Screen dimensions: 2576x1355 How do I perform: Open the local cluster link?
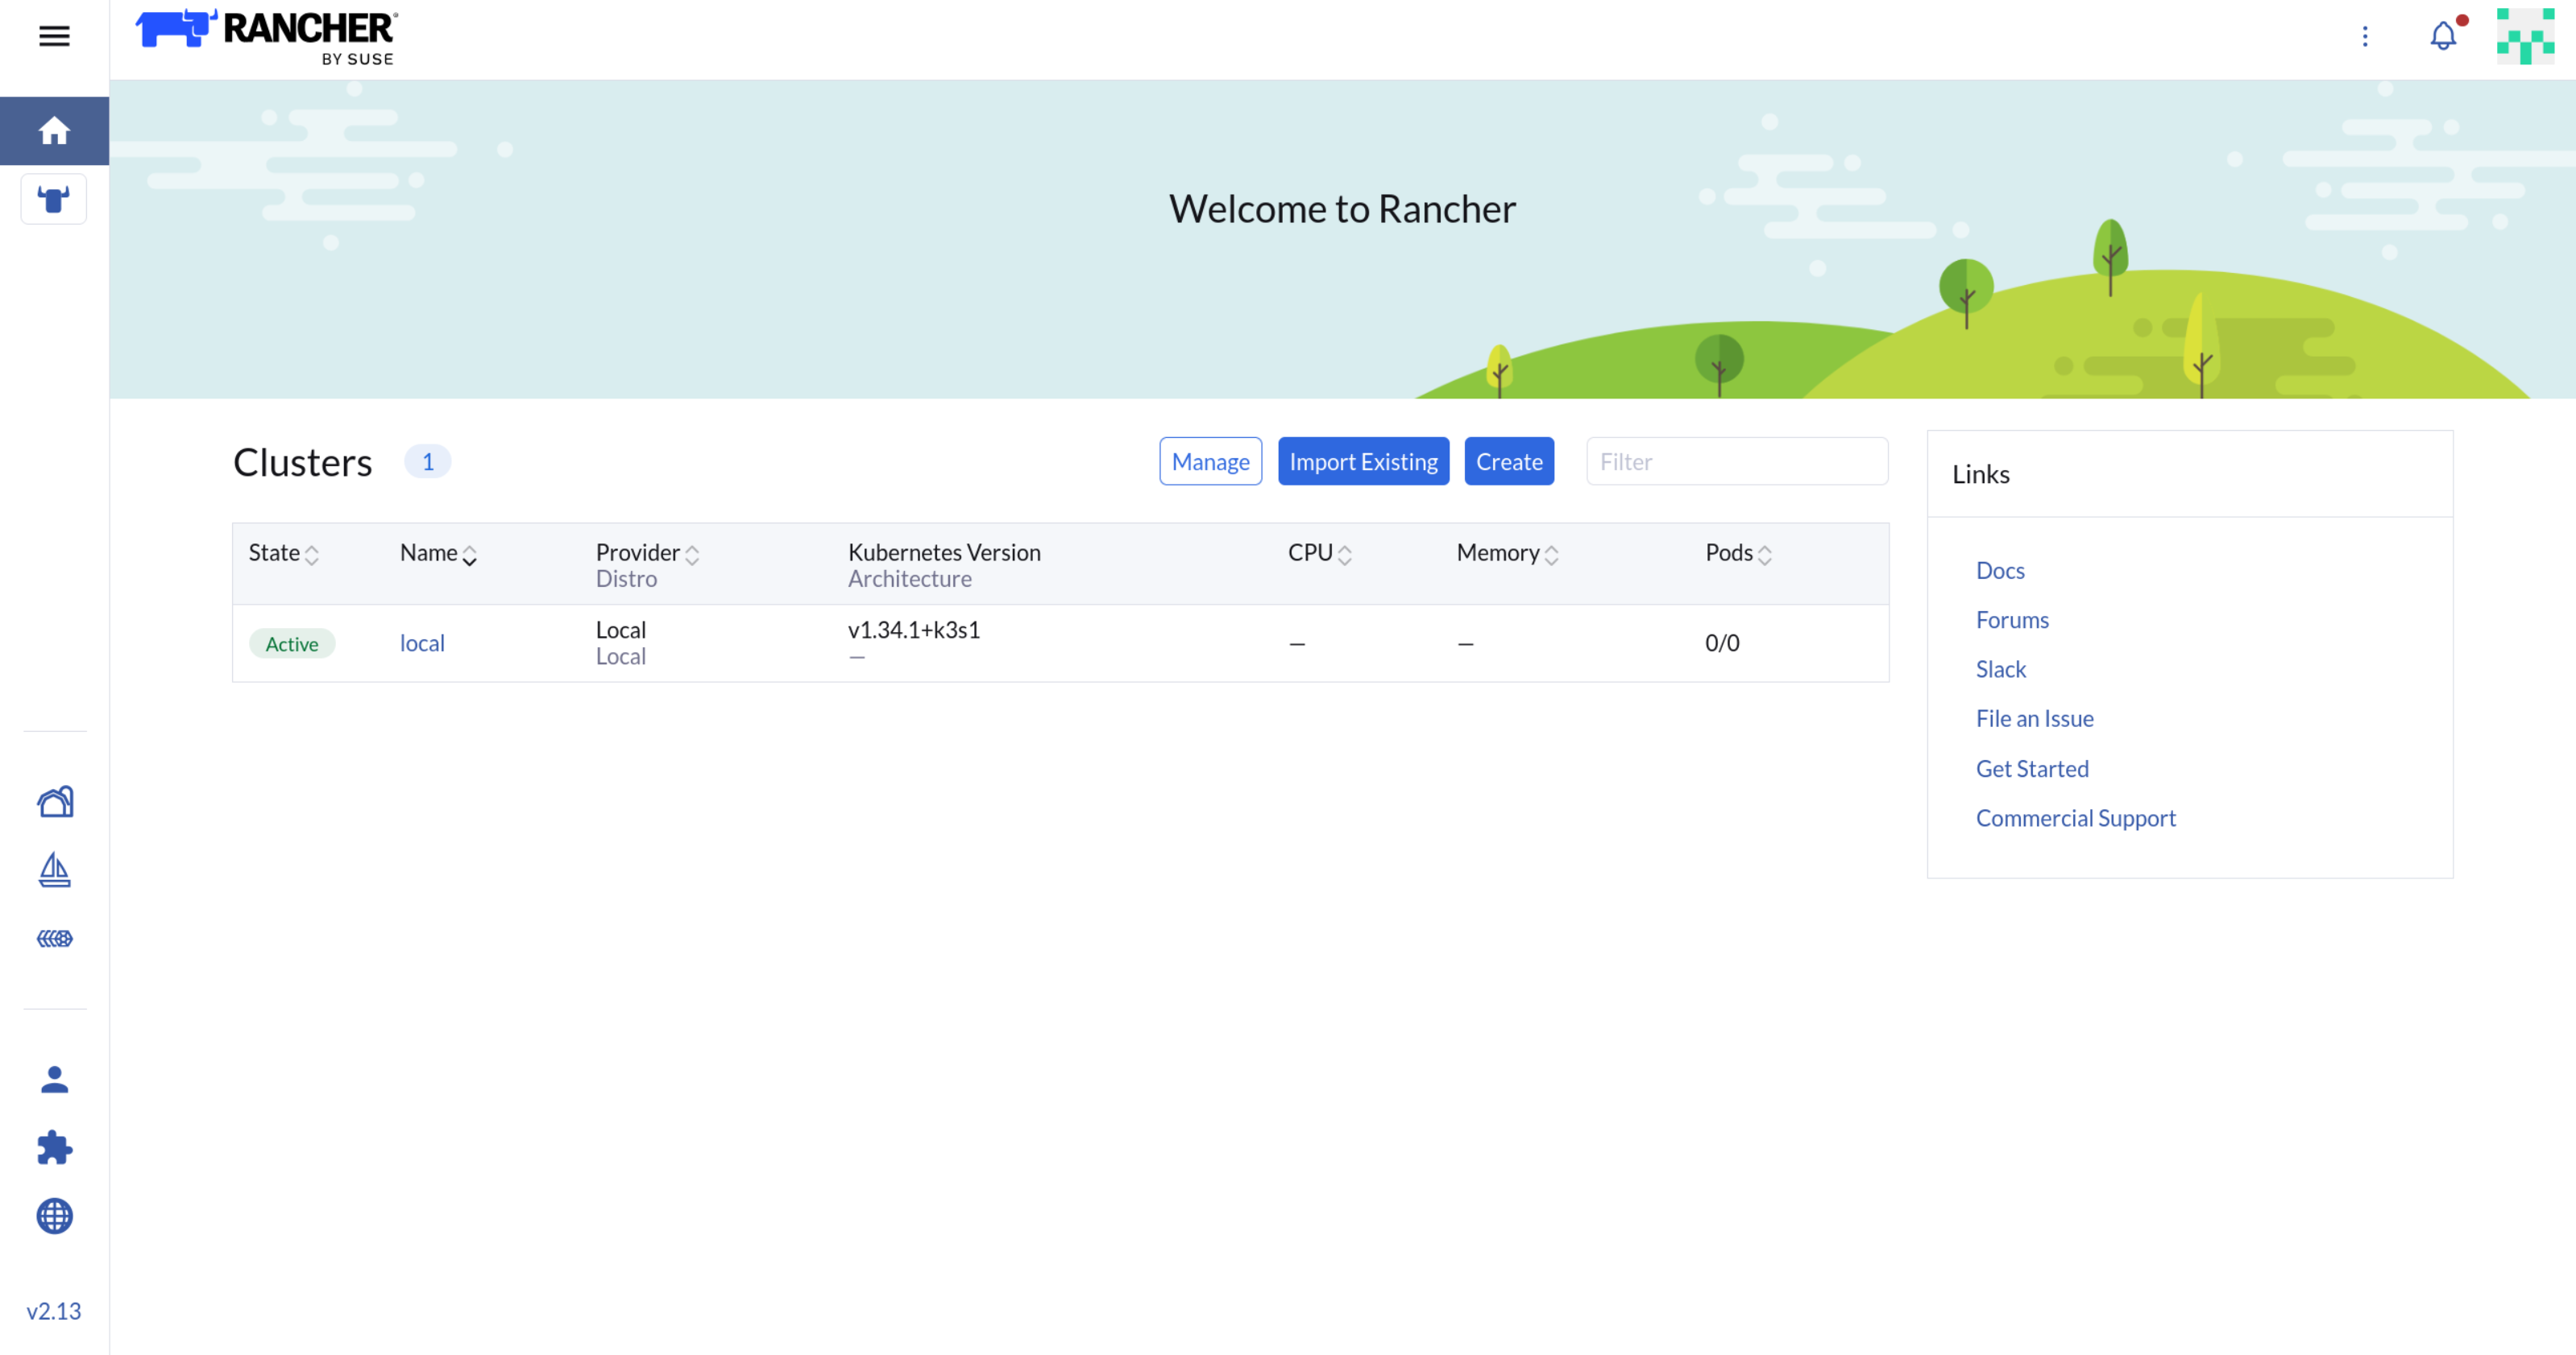pos(422,643)
